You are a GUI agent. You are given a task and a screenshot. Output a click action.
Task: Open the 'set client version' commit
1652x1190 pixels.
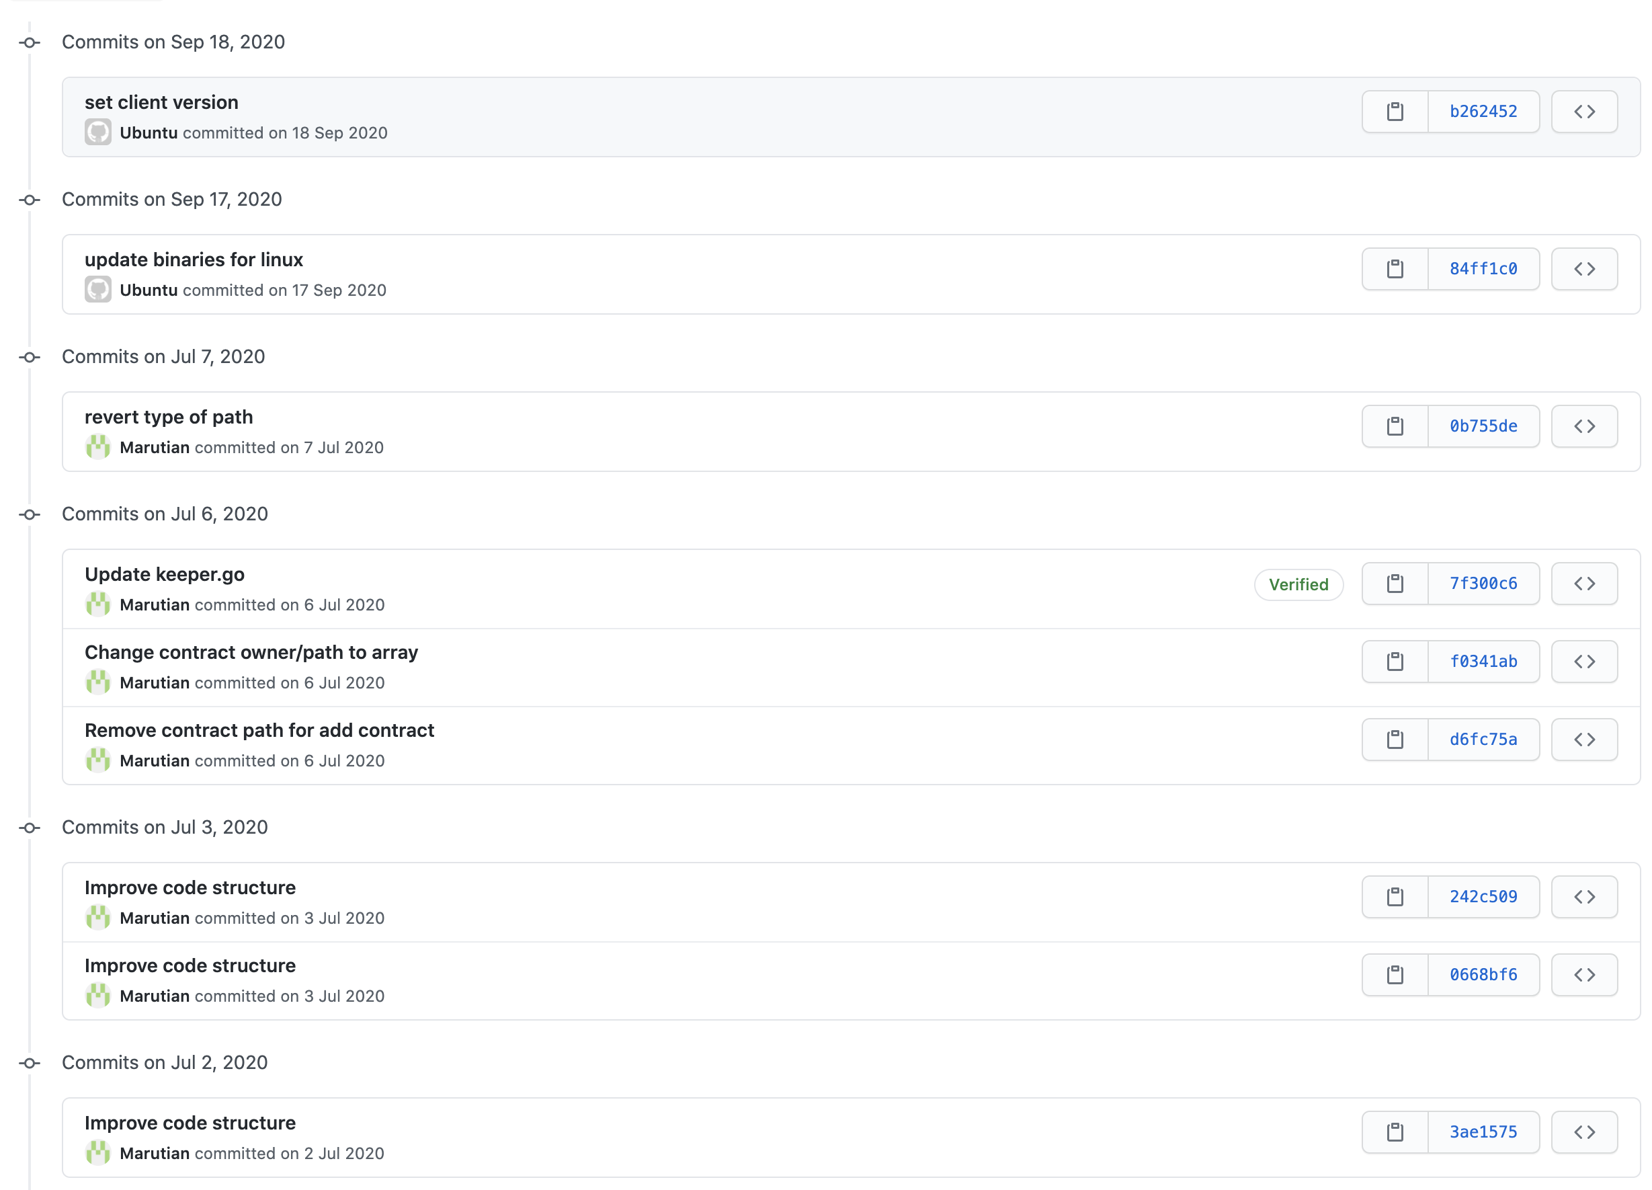coord(161,103)
